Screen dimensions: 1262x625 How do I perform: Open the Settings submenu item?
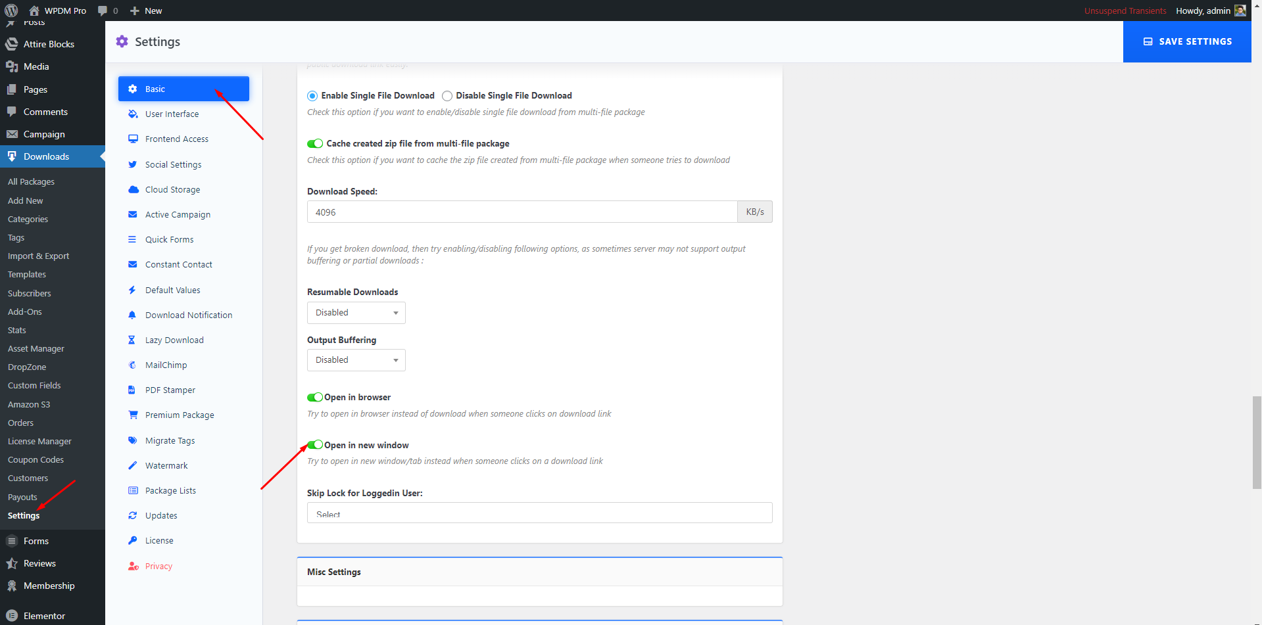[x=24, y=515]
